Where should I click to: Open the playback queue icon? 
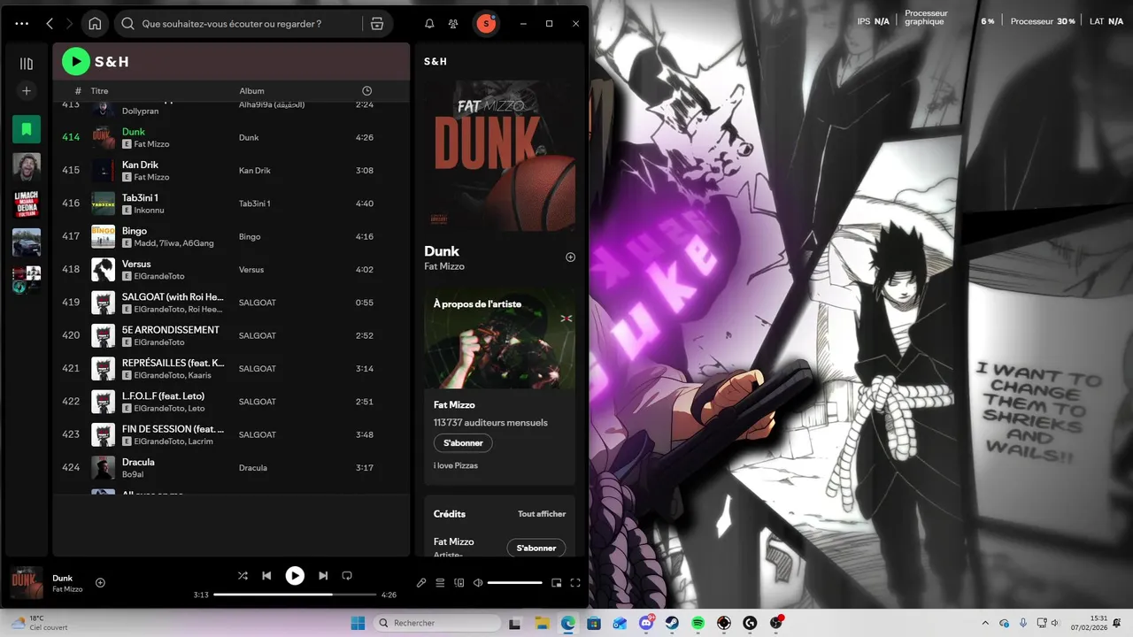[440, 582]
